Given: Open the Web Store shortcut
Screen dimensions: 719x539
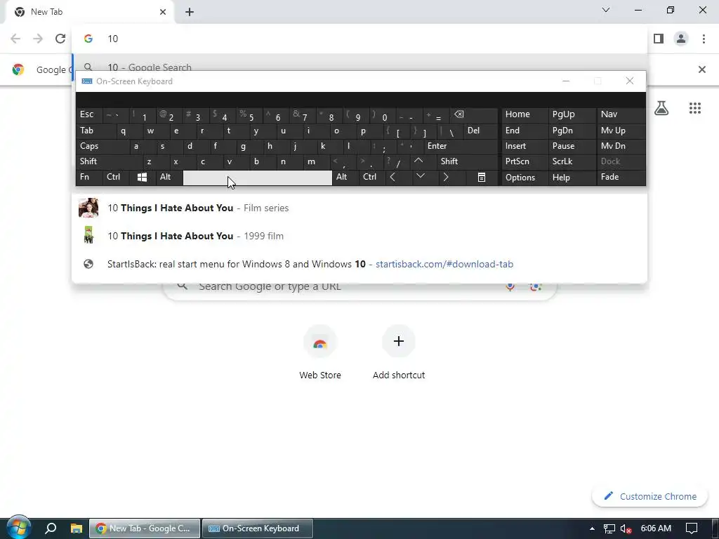Looking at the screenshot, I should 320,353.
